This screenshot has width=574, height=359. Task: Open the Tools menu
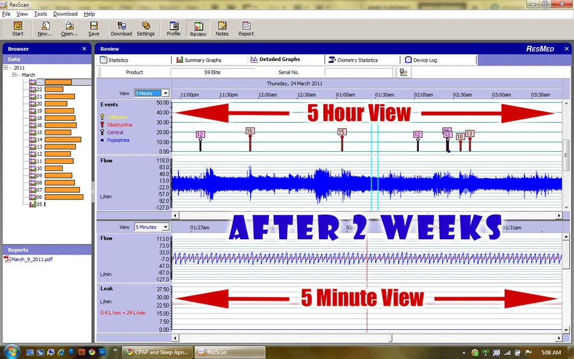[40, 14]
